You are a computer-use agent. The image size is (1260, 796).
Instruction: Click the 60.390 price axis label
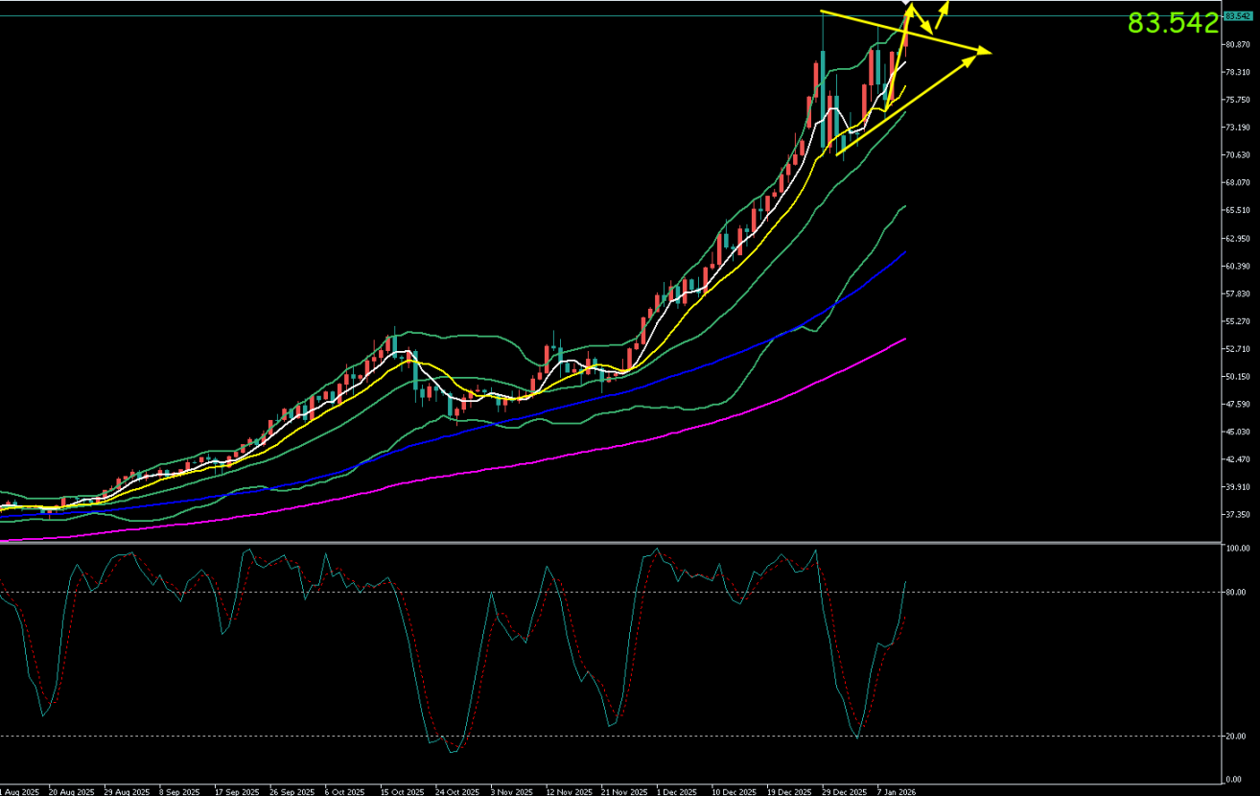[x=1238, y=266]
